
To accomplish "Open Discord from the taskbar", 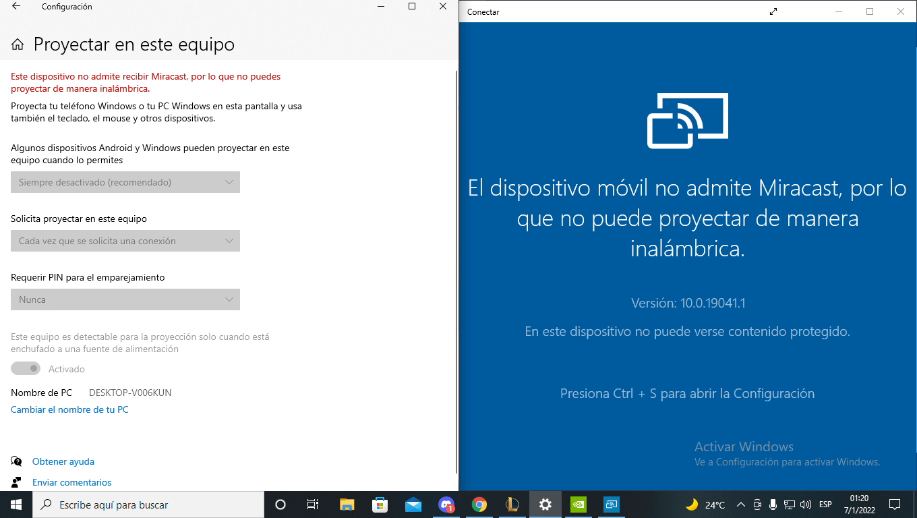I will [445, 505].
